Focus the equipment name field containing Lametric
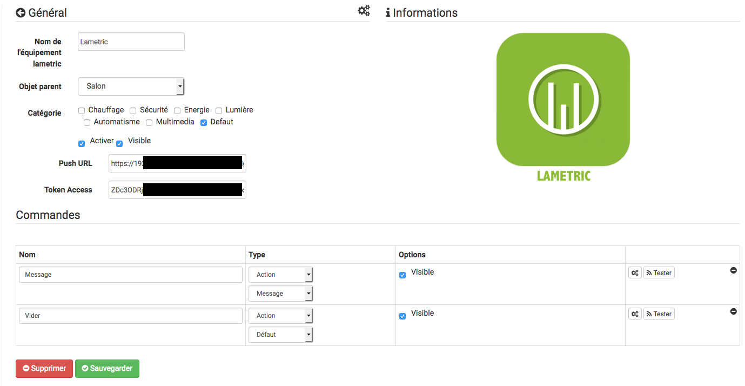Image resolution: width=745 pixels, height=386 pixels. click(x=131, y=42)
